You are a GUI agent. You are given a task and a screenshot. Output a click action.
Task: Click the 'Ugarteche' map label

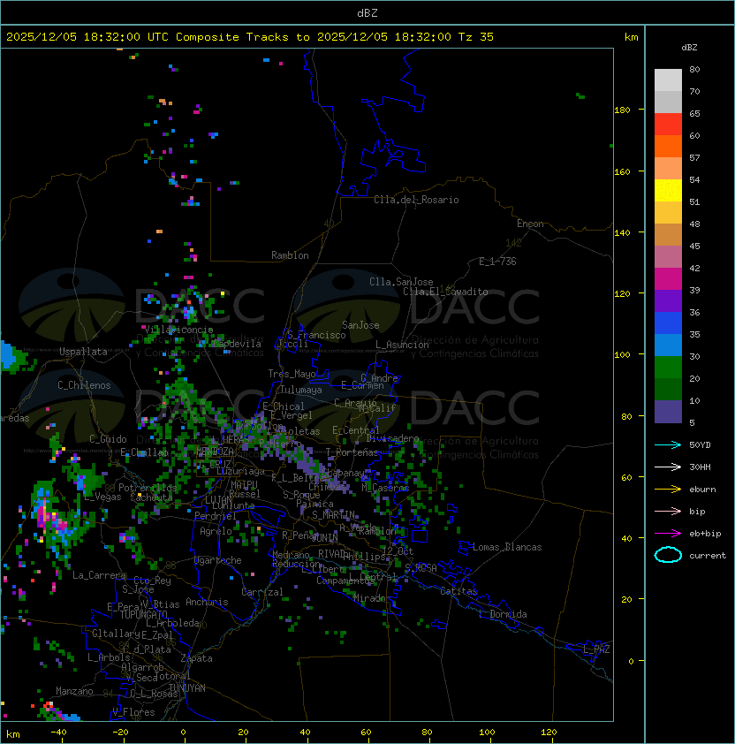218,560
